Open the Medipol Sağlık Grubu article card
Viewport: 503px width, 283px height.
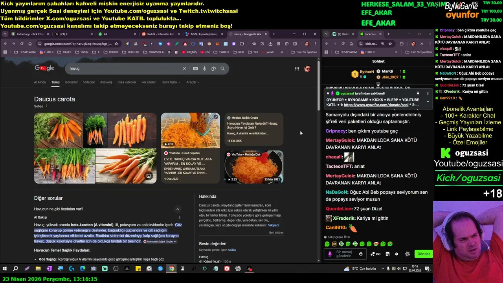pyautogui.click(x=254, y=129)
